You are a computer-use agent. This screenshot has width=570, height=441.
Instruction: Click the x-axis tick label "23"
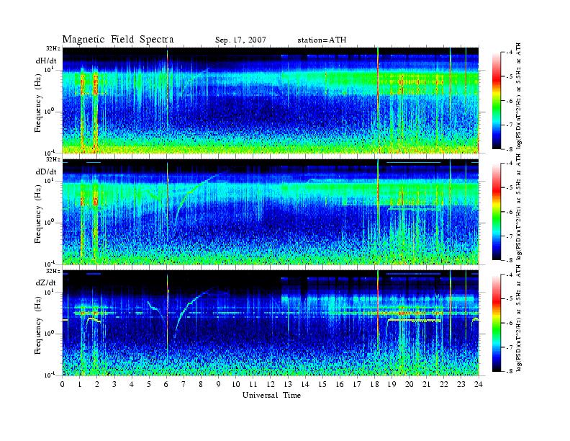click(x=461, y=384)
